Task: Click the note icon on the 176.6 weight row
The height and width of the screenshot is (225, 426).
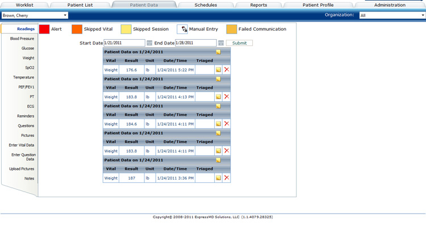Action: coord(219,70)
